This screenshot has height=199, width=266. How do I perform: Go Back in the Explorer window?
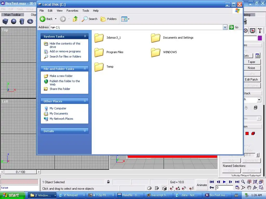(46, 19)
